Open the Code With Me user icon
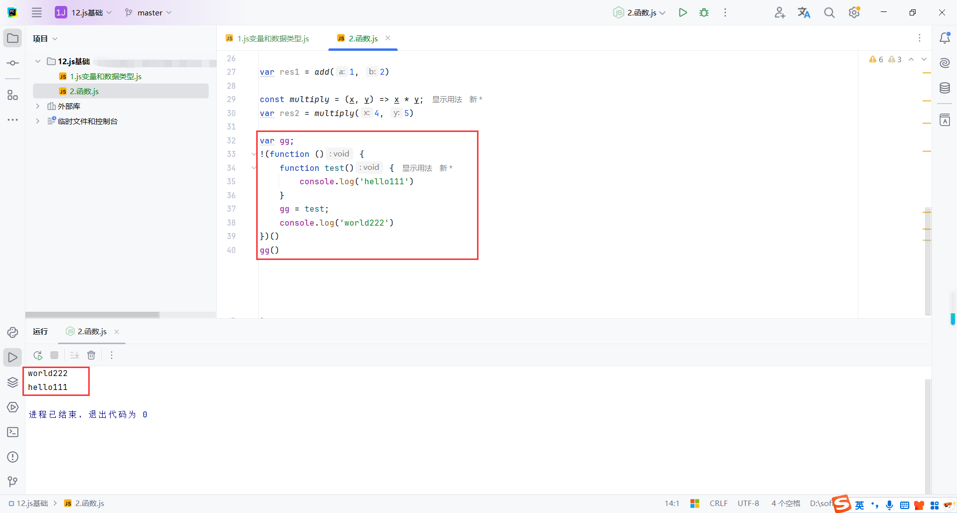Screen dimensions: 957x513 [780, 12]
